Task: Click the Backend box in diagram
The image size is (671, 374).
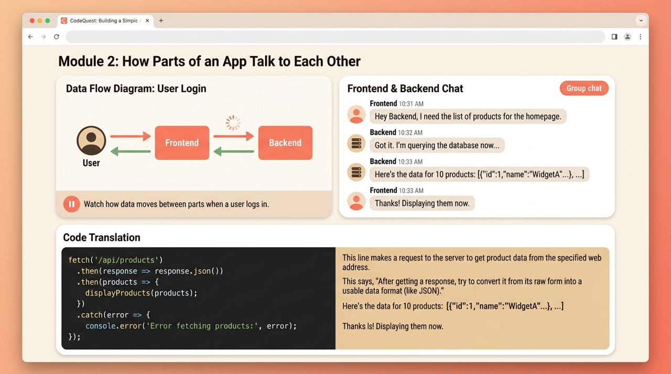Action: [x=285, y=142]
